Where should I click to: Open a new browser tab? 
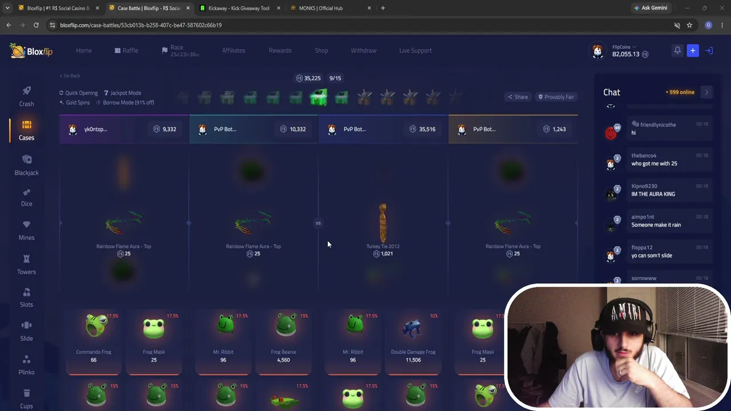[383, 8]
